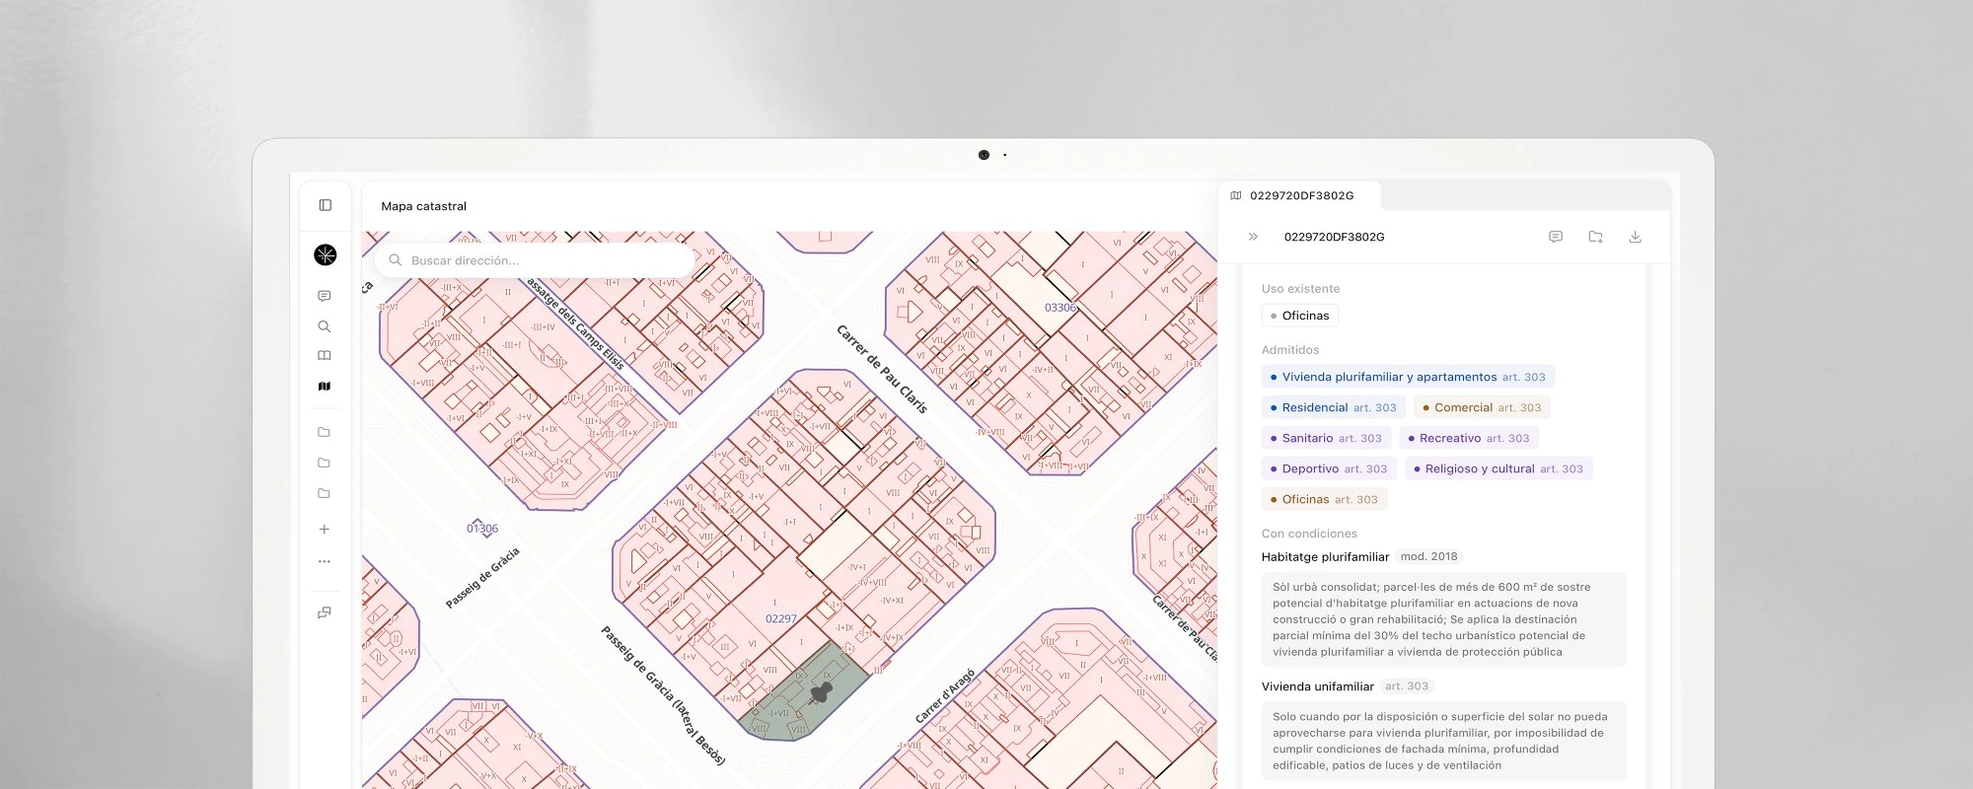Click block label 01306 on the map
Viewport: 1973px width, 789px height.
click(x=482, y=529)
